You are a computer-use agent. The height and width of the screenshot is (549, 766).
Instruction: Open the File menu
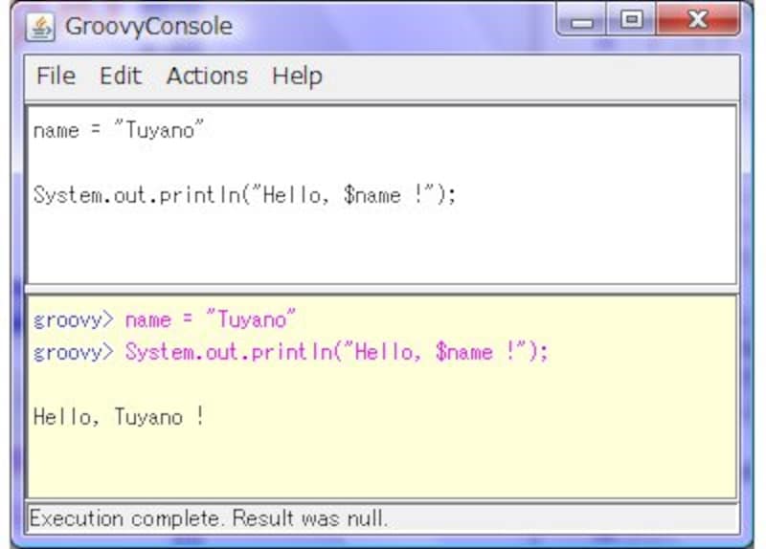[x=56, y=77]
